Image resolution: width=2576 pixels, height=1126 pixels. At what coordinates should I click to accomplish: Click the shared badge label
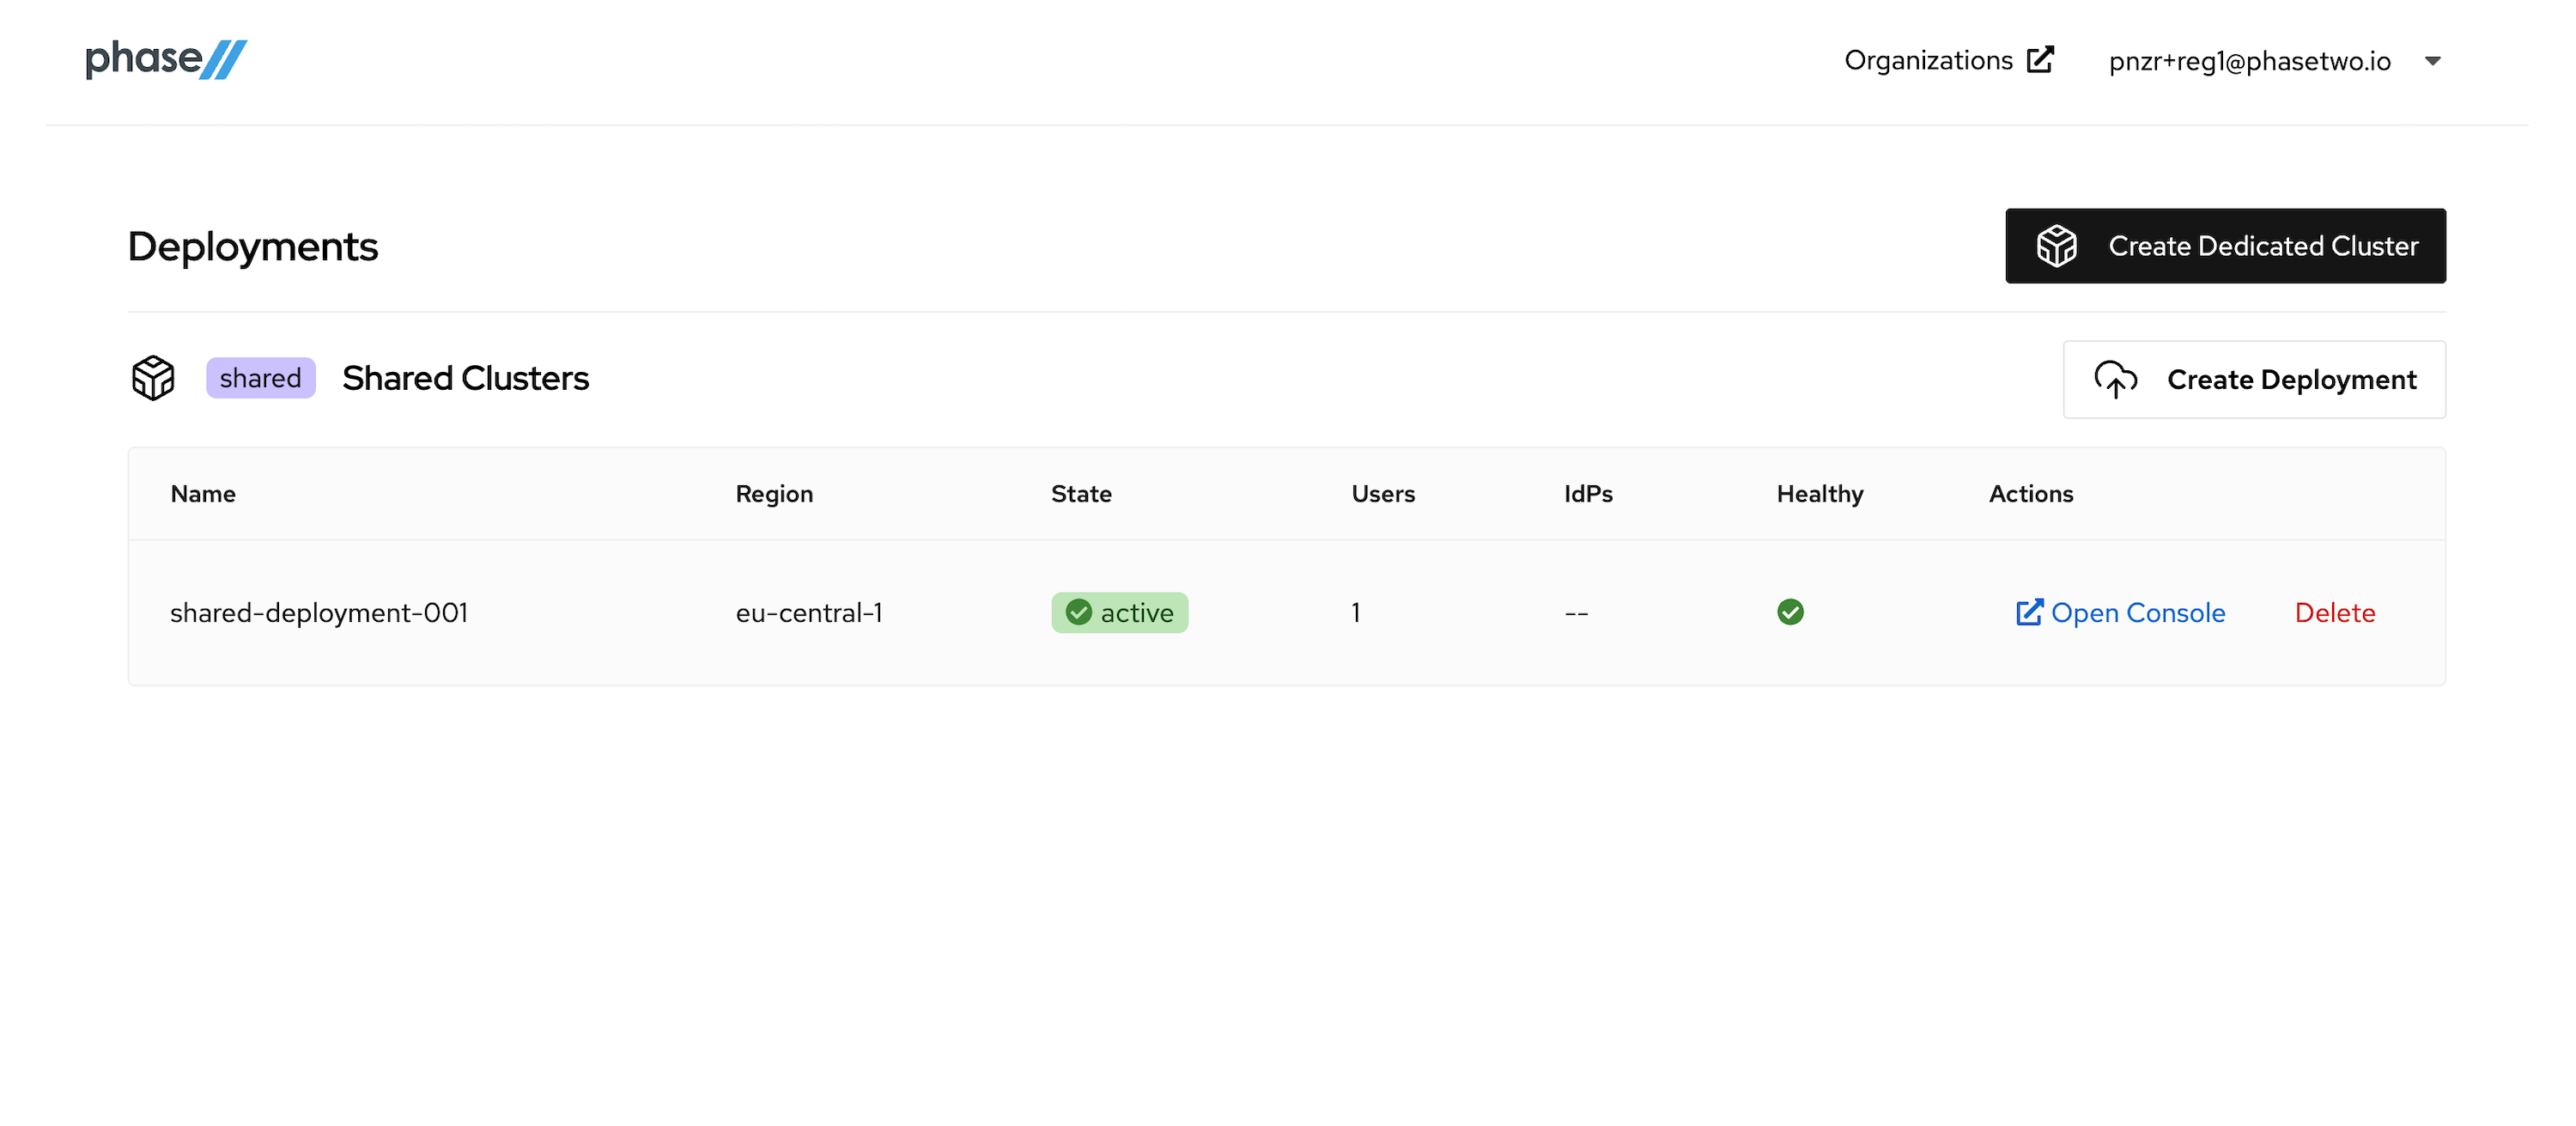pos(260,378)
